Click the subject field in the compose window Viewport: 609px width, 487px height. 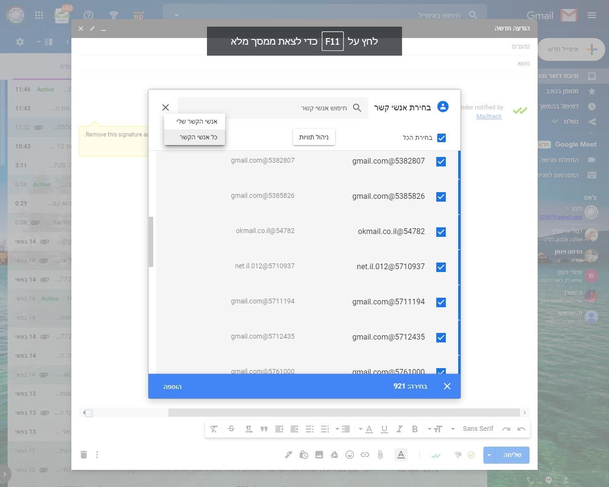[304, 63]
